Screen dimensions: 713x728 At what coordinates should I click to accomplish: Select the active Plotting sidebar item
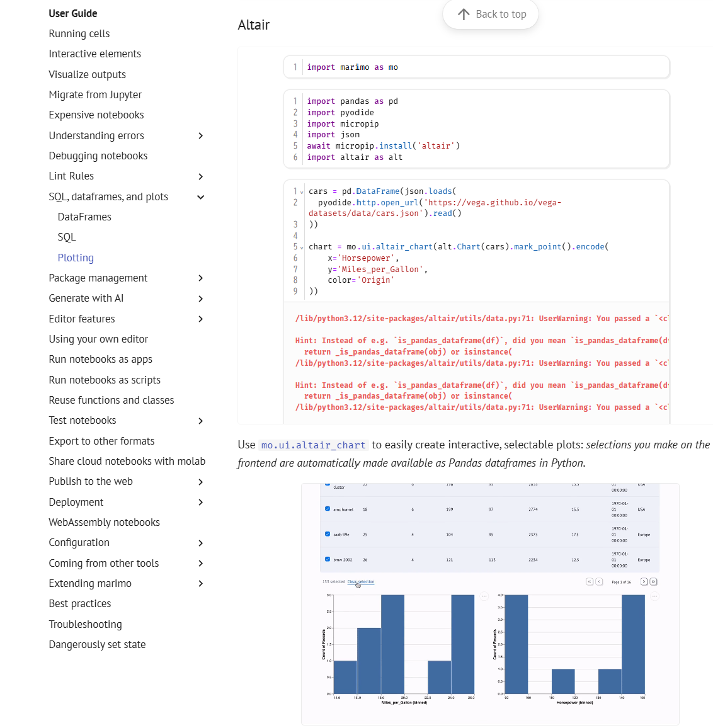tap(76, 258)
